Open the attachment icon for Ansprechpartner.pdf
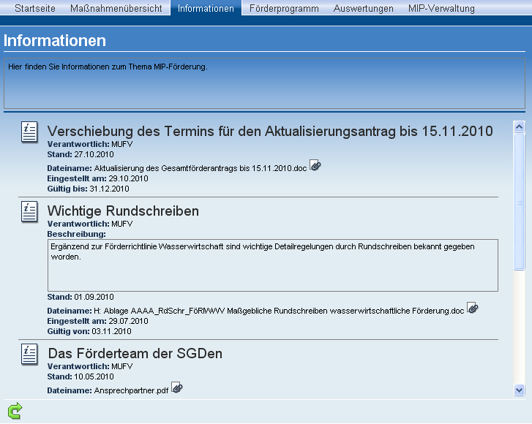532x424 pixels. pos(177,387)
